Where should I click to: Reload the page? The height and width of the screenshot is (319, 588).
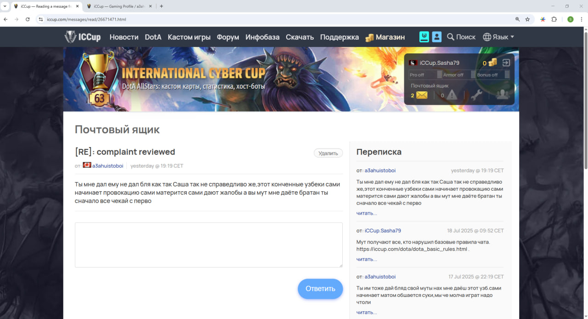click(28, 19)
